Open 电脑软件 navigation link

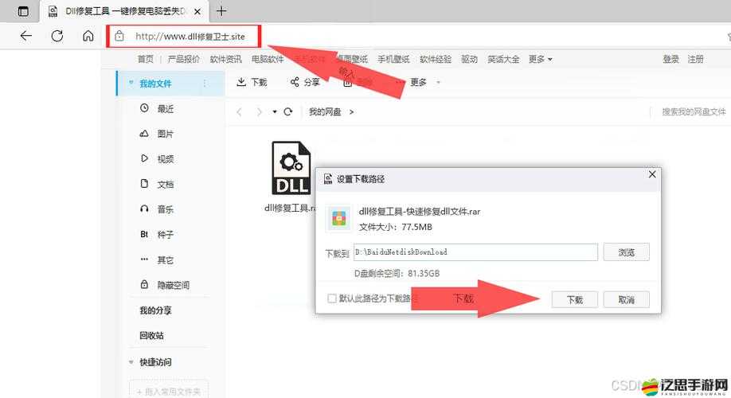[x=268, y=59]
